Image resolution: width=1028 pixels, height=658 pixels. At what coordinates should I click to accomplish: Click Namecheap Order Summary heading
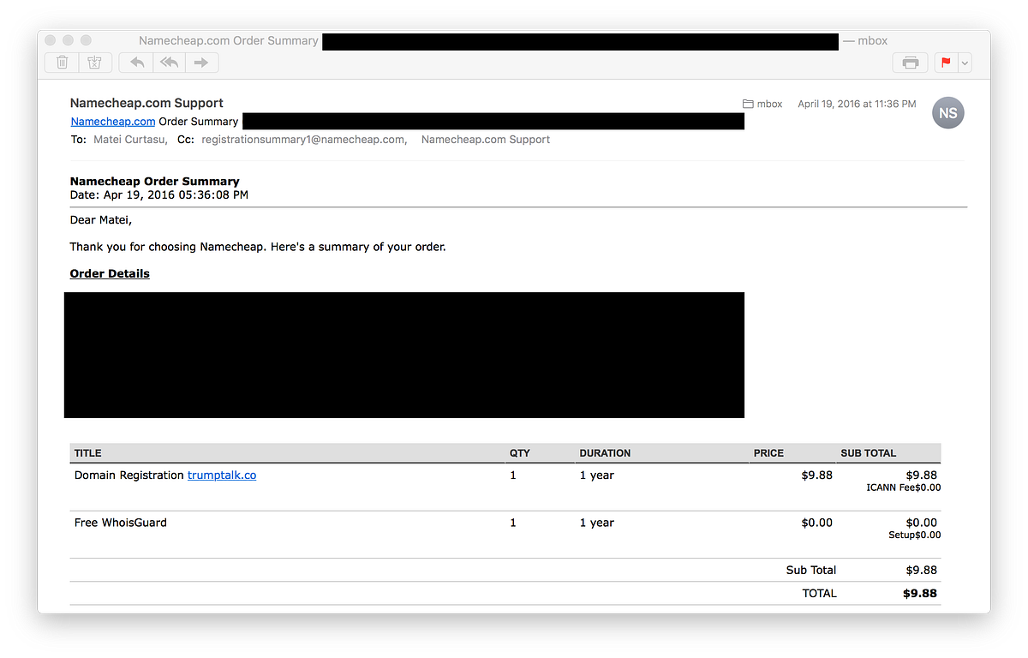(x=155, y=181)
